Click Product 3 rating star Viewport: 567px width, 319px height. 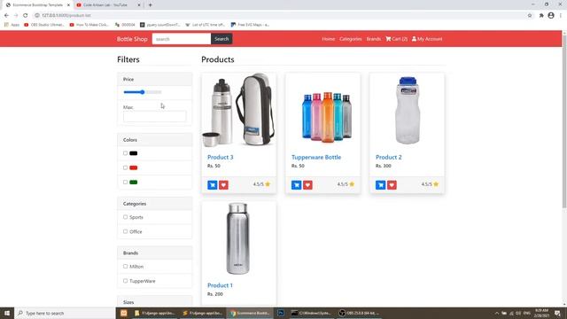[x=268, y=184]
